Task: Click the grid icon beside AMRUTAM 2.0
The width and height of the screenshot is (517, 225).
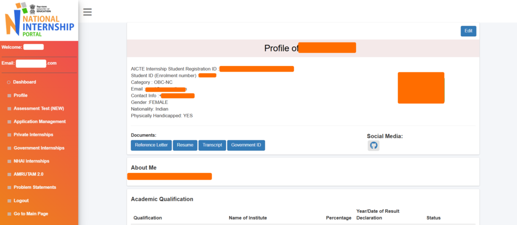Action: (9, 175)
